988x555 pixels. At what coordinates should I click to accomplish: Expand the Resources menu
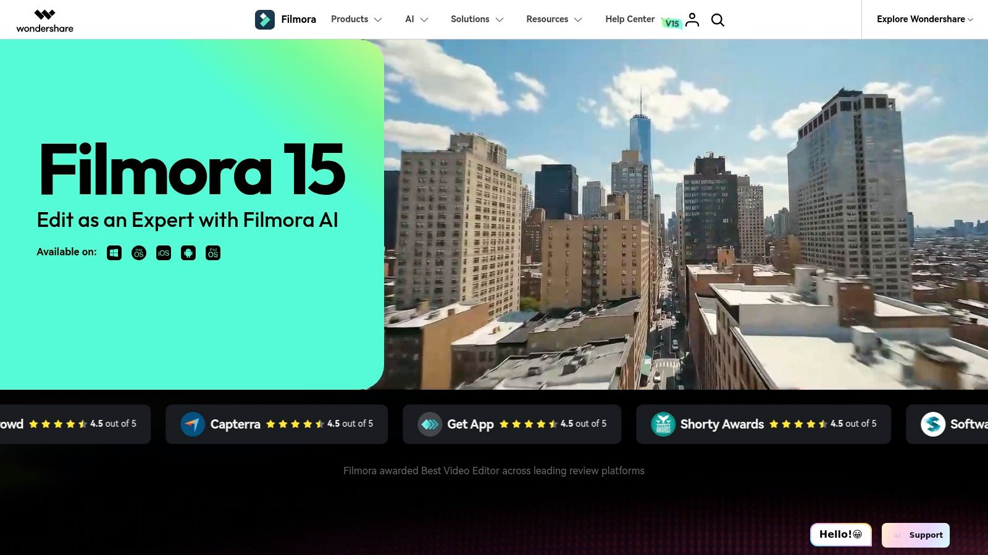[x=554, y=19]
